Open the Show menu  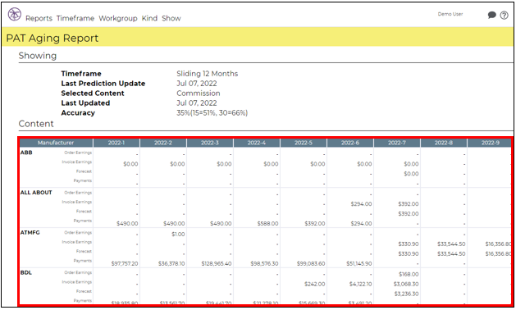[x=171, y=18]
